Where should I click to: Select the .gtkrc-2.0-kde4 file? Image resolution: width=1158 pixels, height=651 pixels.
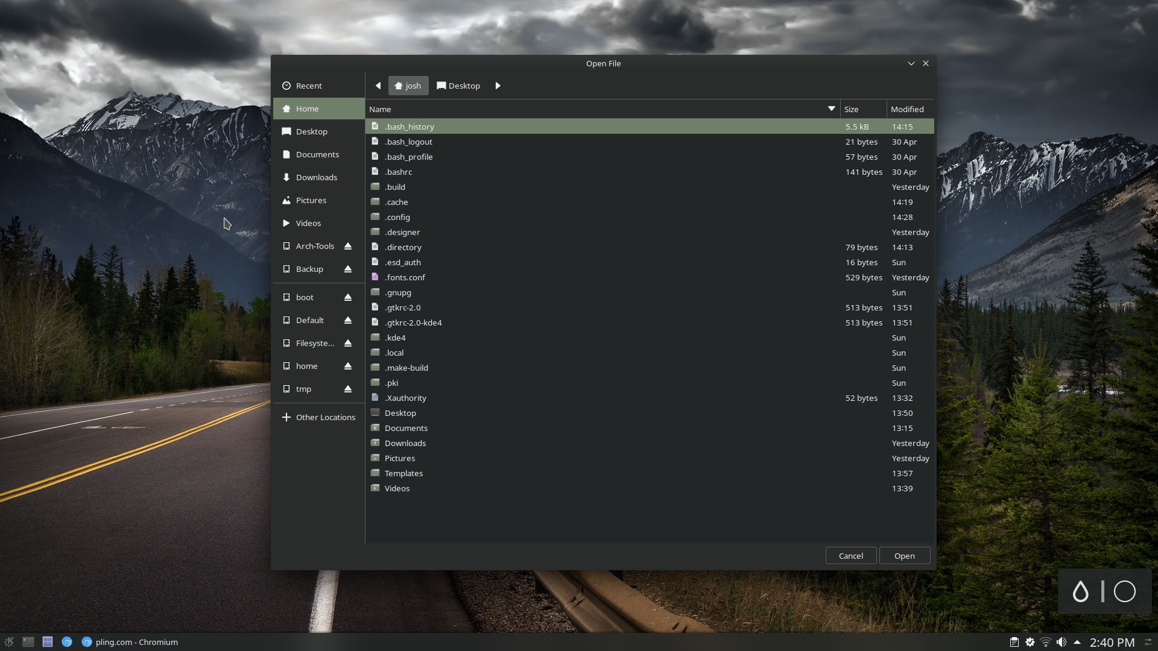tap(650, 322)
